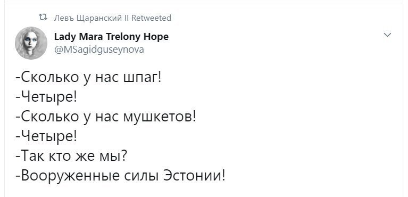Click line "-Сколько у нас шпаг!"

coord(88,78)
